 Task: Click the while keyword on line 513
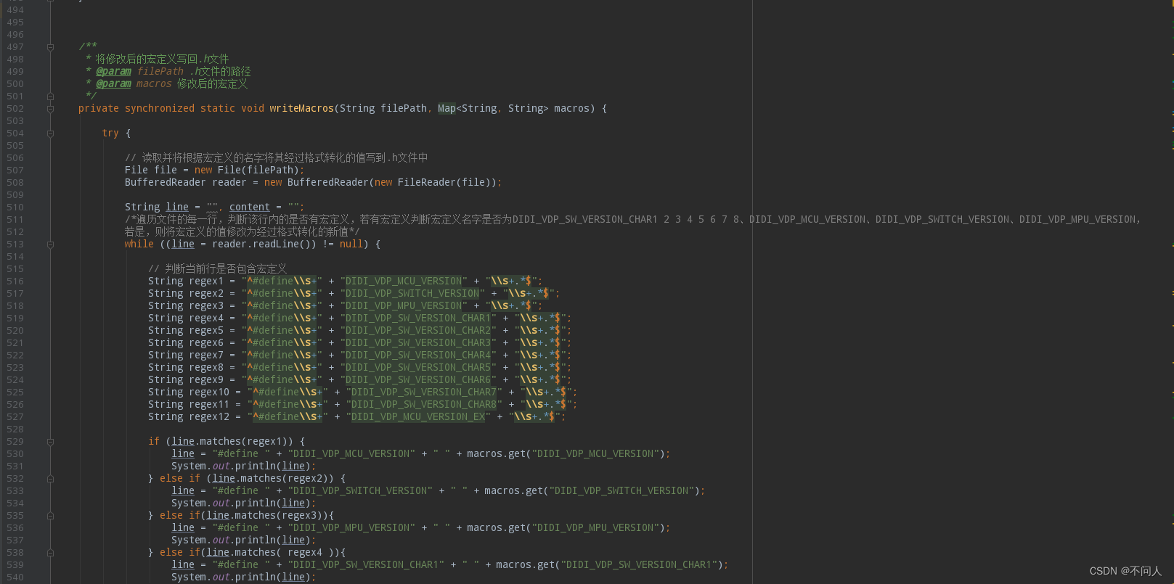(139, 244)
